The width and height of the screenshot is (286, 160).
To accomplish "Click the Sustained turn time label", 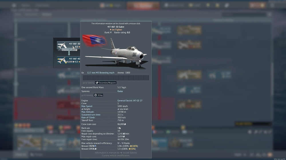I will click(x=91, y=115).
